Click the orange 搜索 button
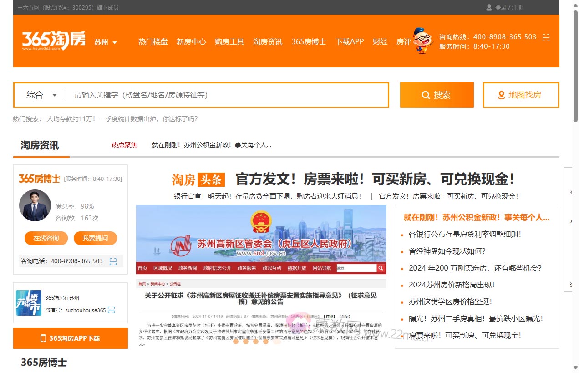This screenshot has width=579, height=373. coord(437,95)
